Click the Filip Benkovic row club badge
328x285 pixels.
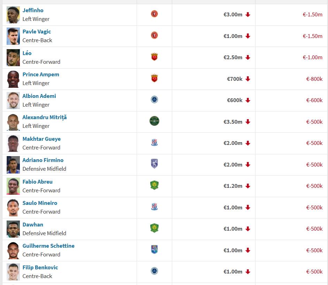[x=154, y=271]
